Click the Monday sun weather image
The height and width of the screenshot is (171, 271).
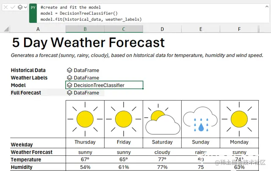coord(239,119)
